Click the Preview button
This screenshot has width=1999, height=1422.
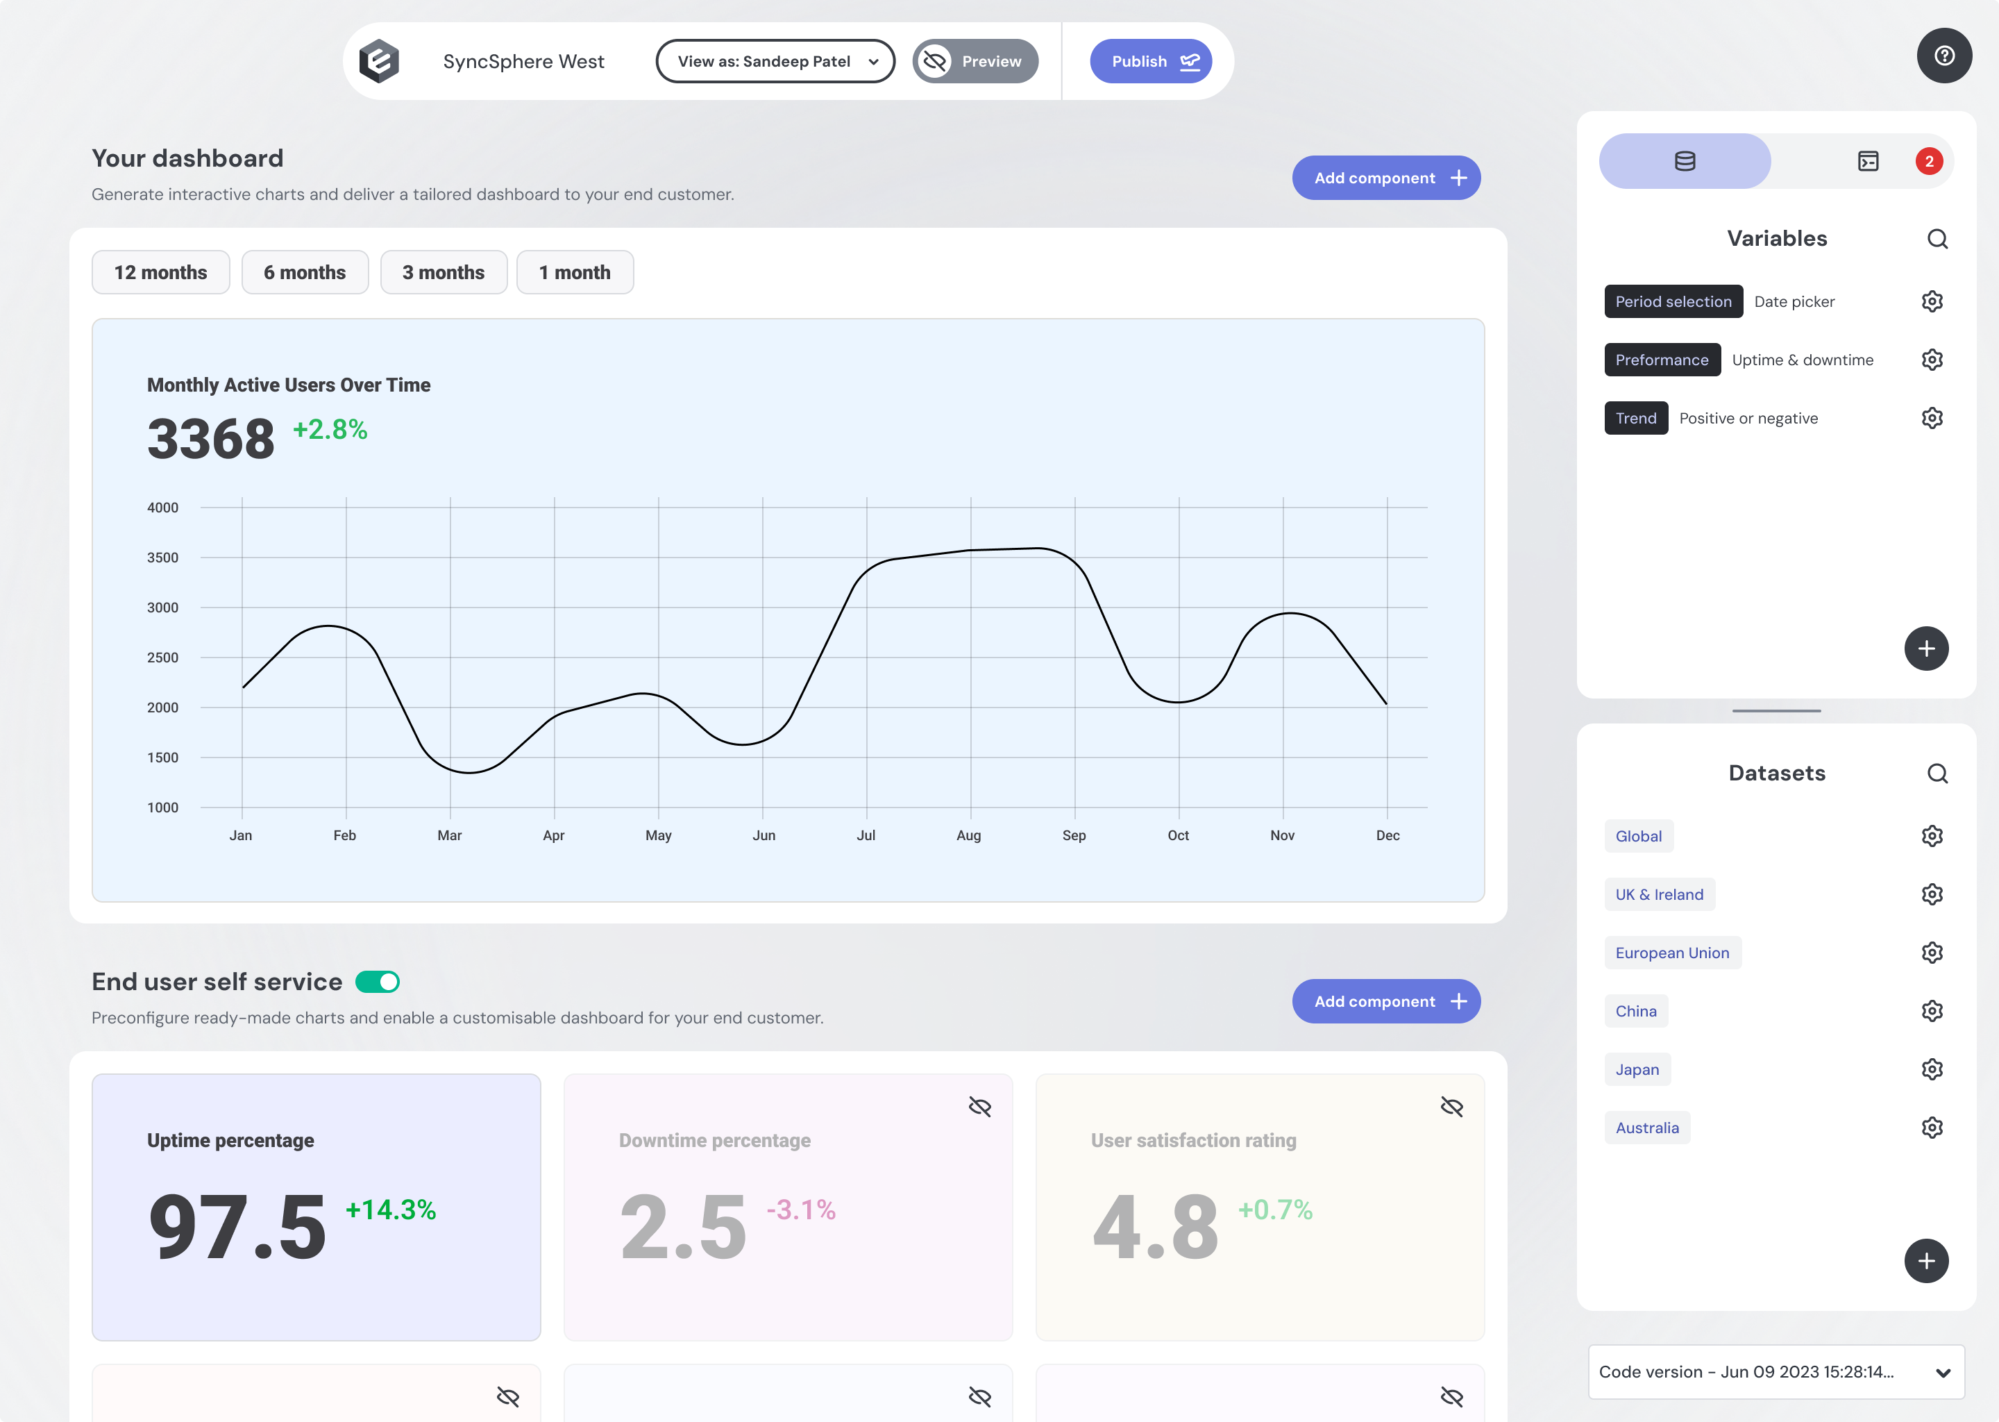click(975, 61)
